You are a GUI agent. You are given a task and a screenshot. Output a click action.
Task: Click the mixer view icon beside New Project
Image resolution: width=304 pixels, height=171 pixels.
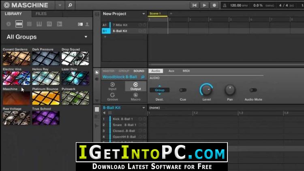[x=97, y=14]
